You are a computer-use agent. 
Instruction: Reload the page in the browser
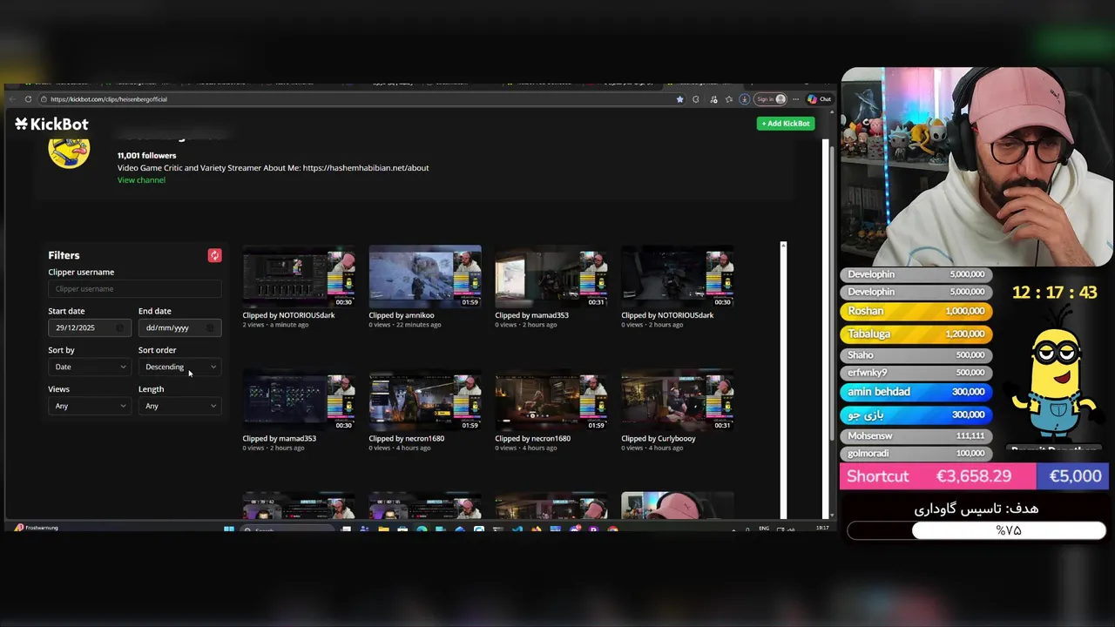28,99
